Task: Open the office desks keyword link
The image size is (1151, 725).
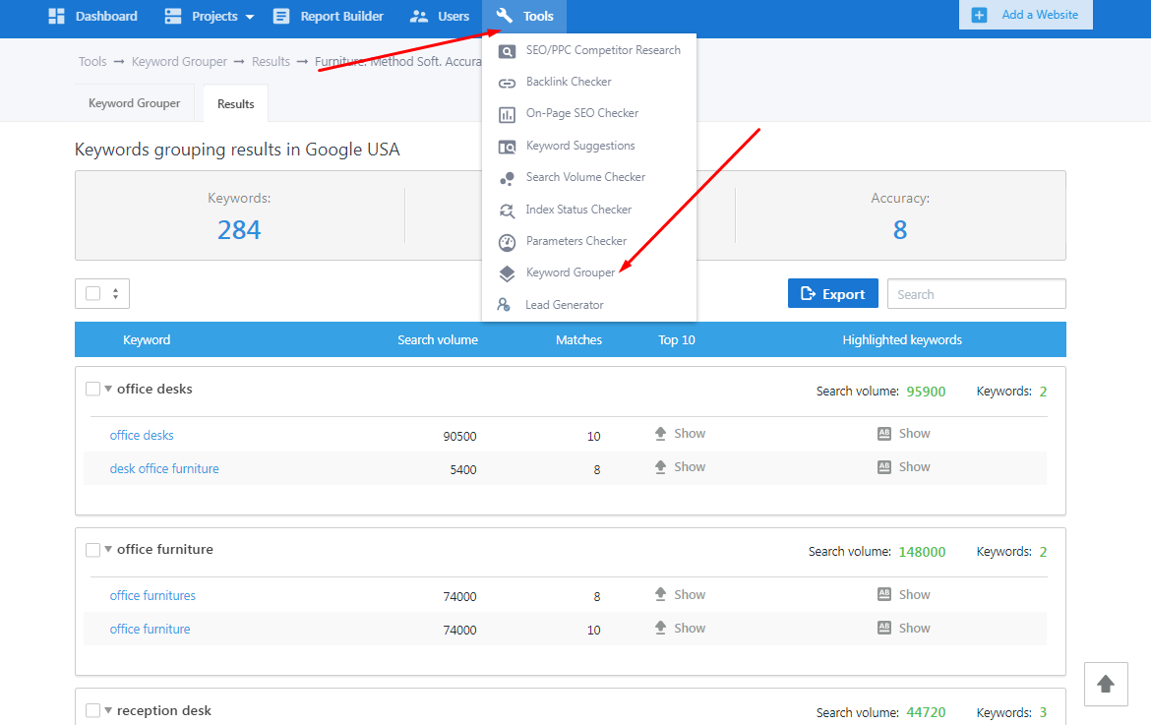Action: pos(142,435)
